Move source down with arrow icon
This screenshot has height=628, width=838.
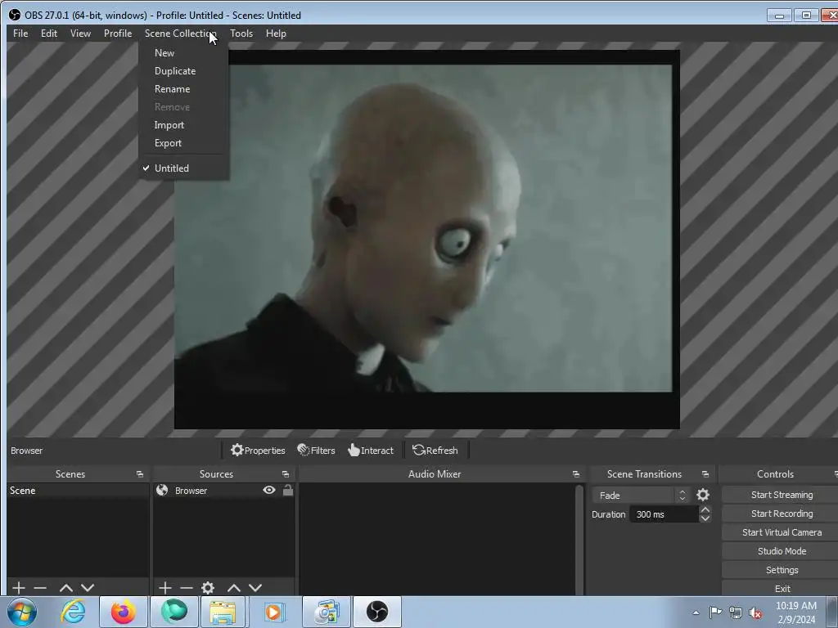point(255,588)
